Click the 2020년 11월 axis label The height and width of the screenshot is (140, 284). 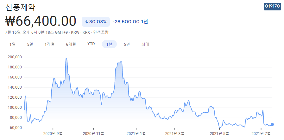pyautogui.click(x=93, y=133)
